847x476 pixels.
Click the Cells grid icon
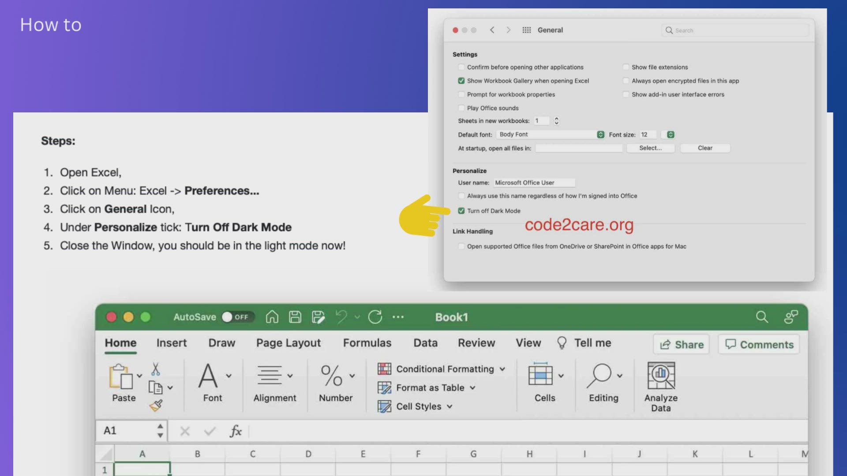[x=540, y=374]
